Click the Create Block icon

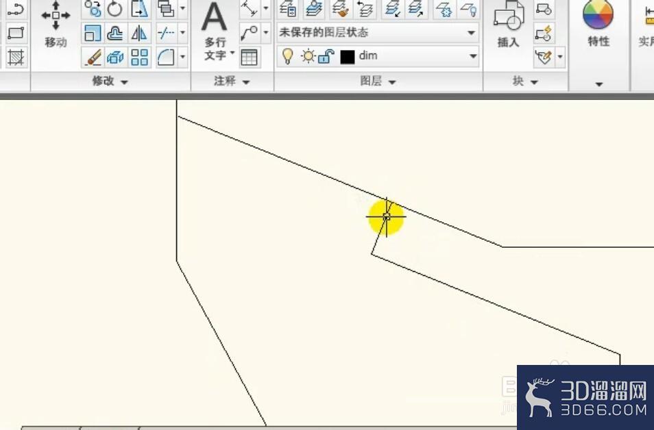tap(544, 8)
